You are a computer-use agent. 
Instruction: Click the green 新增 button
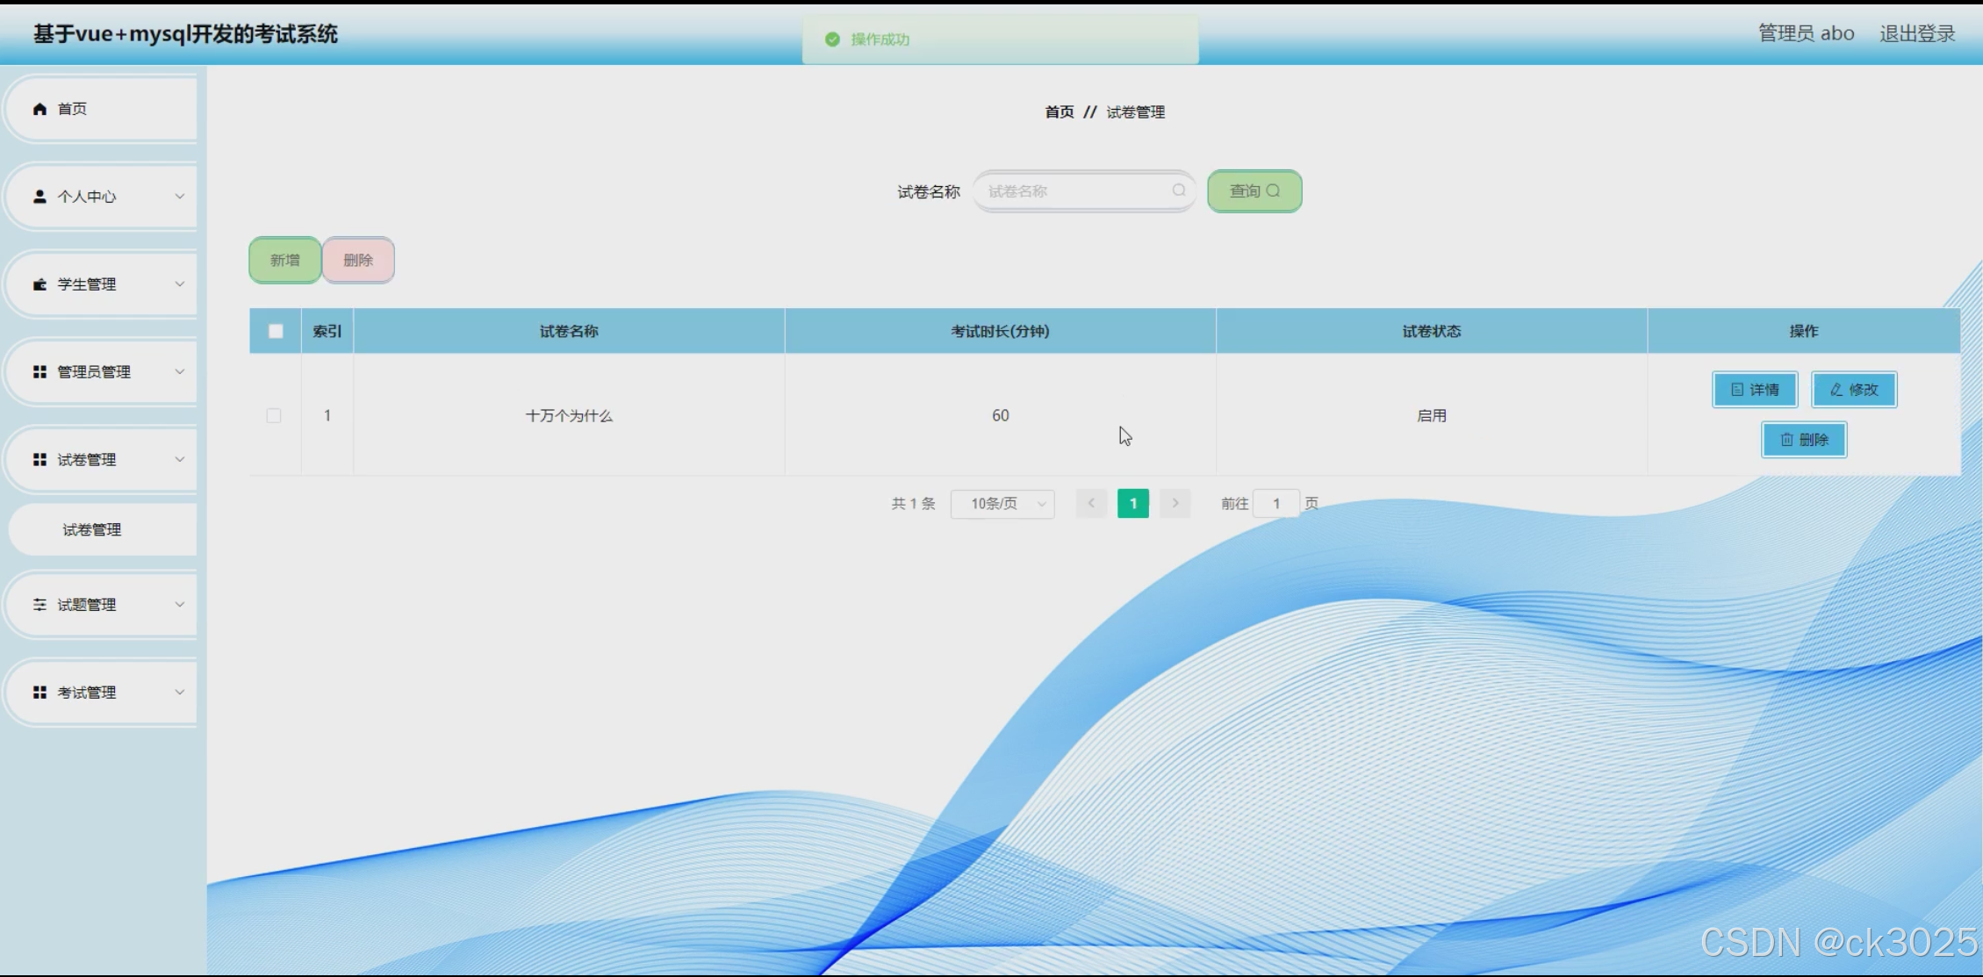[284, 260]
